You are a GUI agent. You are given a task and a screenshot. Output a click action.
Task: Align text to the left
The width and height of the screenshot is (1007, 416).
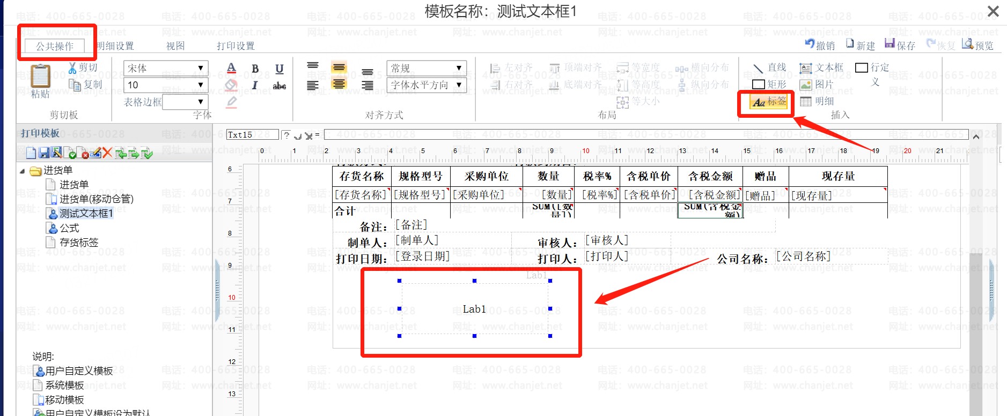(x=313, y=85)
